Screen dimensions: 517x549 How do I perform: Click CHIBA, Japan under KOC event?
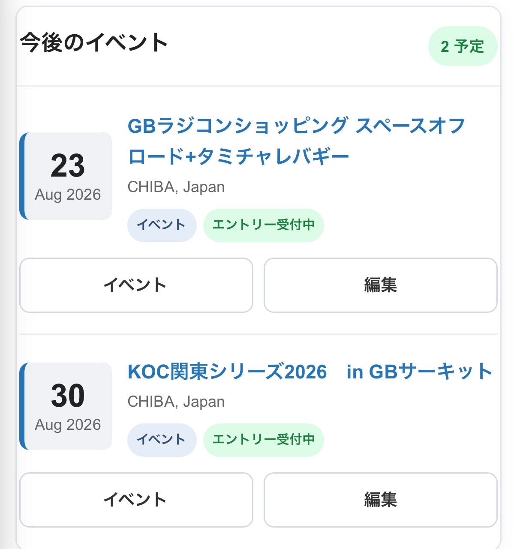176,402
